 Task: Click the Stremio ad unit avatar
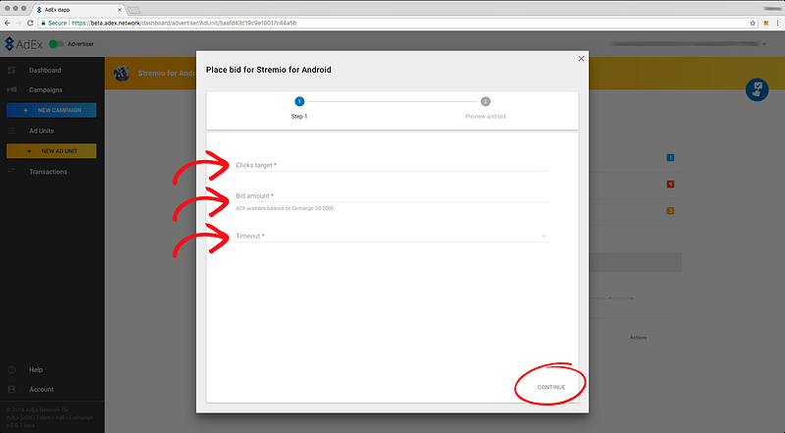pyautogui.click(x=122, y=74)
